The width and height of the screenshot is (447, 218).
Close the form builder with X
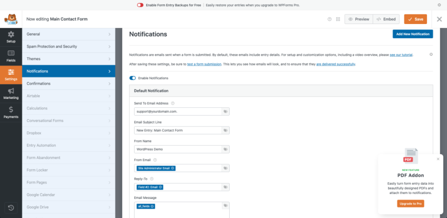[439, 19]
